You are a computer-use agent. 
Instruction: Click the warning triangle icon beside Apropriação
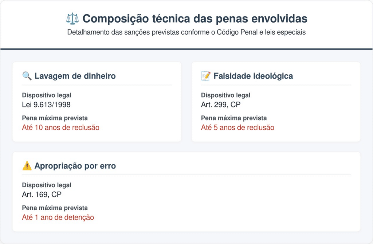tap(27, 166)
